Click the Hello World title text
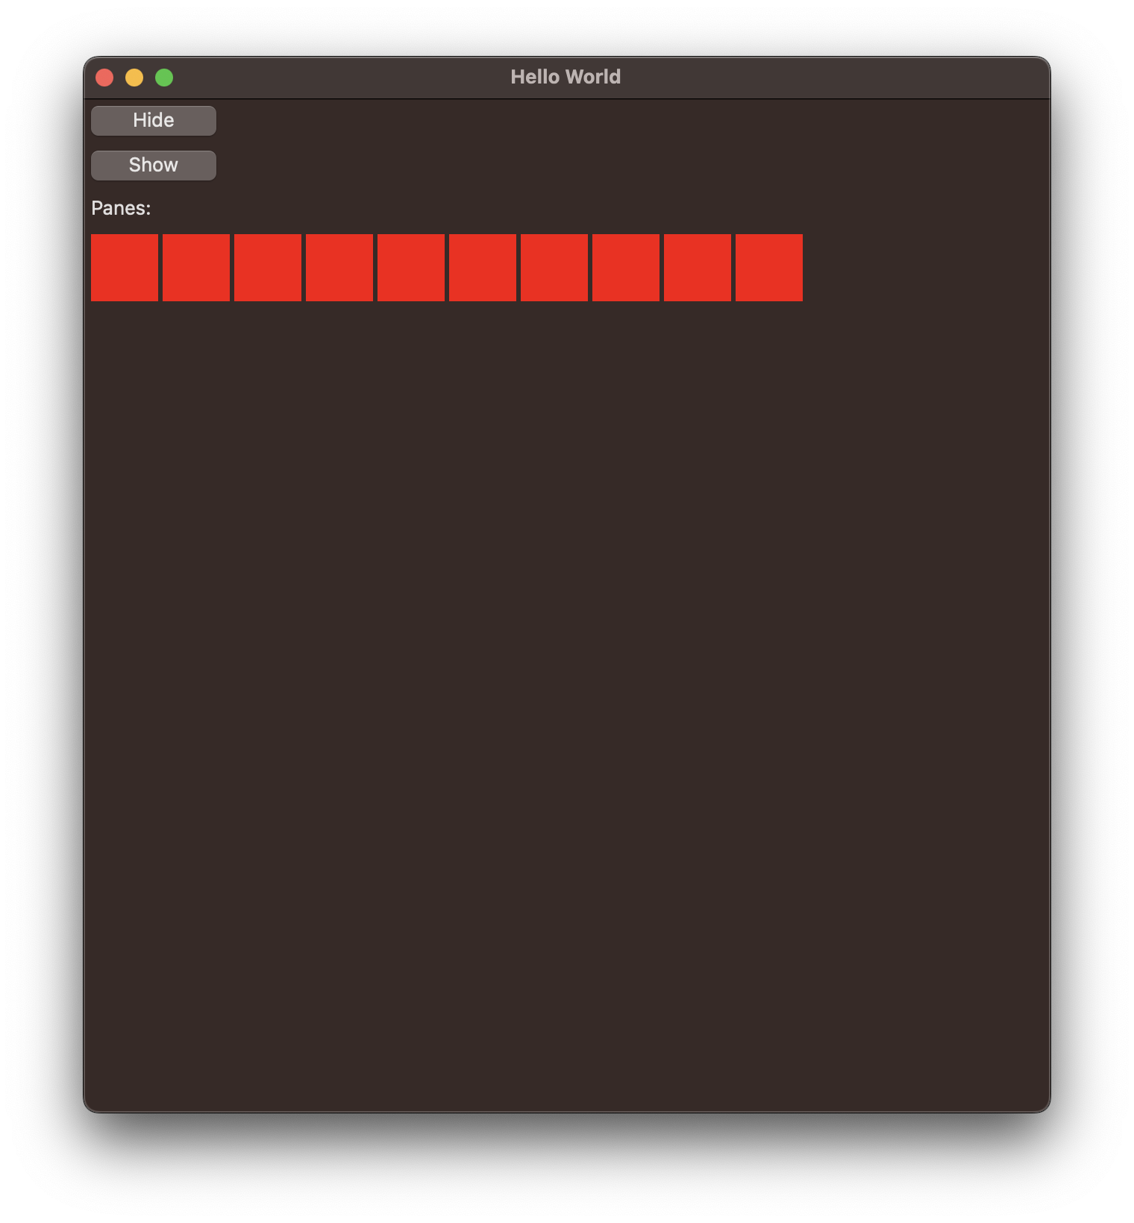The height and width of the screenshot is (1223, 1134). point(566,77)
